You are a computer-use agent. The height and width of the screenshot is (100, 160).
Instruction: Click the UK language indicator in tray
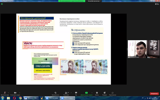pos(143,98)
